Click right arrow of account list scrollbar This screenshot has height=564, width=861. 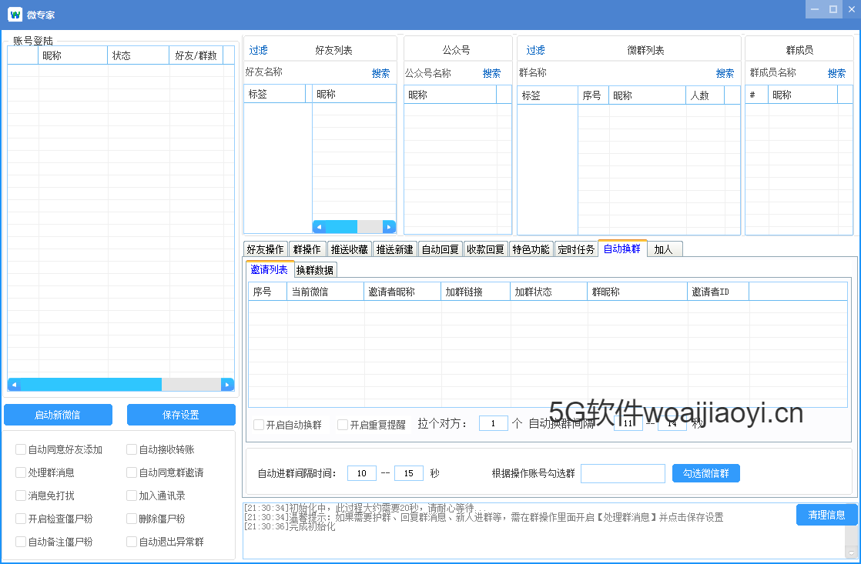227,385
